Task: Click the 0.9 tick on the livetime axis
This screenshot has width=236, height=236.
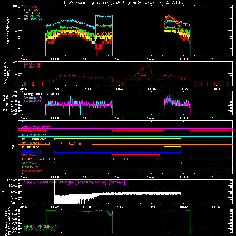Action: 15,214
